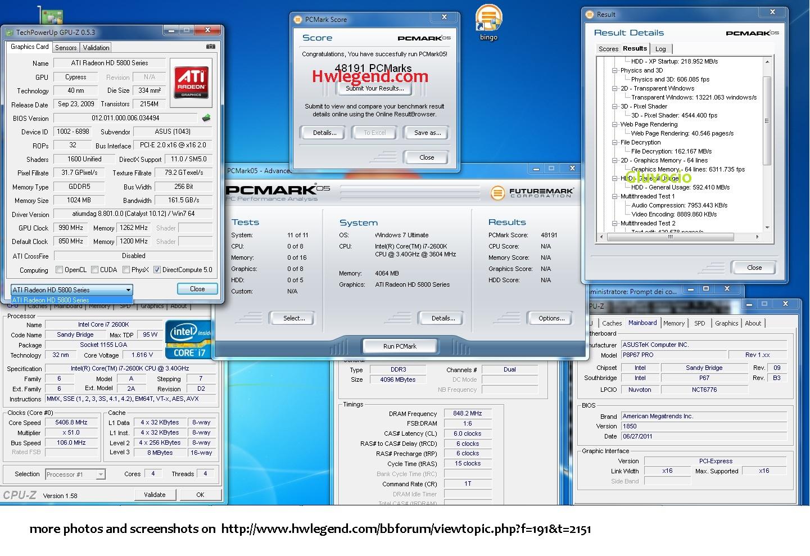Image resolution: width=810 pixels, height=556 pixels.
Task: Click the Intel Core i7 logo in CPU-Z
Action: tap(189, 339)
